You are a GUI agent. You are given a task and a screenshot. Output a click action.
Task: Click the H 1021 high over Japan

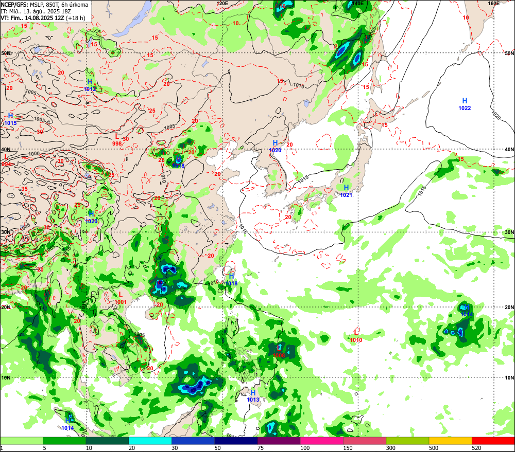click(x=346, y=191)
